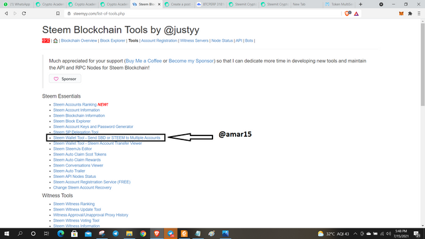The width and height of the screenshot is (425, 239).
Task: Open Task View in the taskbar
Action: tap(46, 234)
